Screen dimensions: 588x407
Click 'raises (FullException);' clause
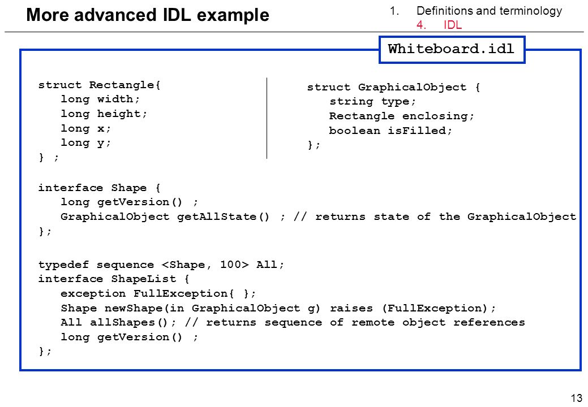coord(413,309)
